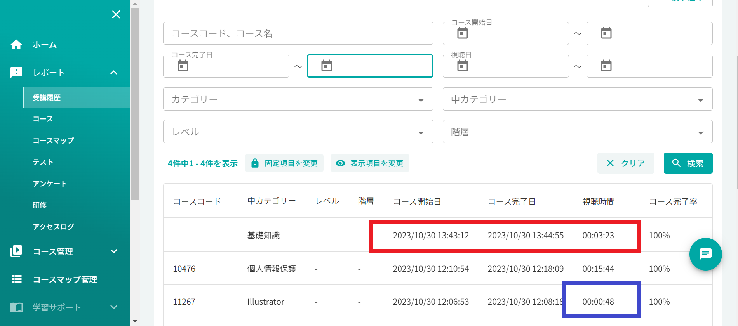Image resolution: width=738 pixels, height=326 pixels.
Task: Expand the 学習サポート chevron
Action: click(114, 307)
